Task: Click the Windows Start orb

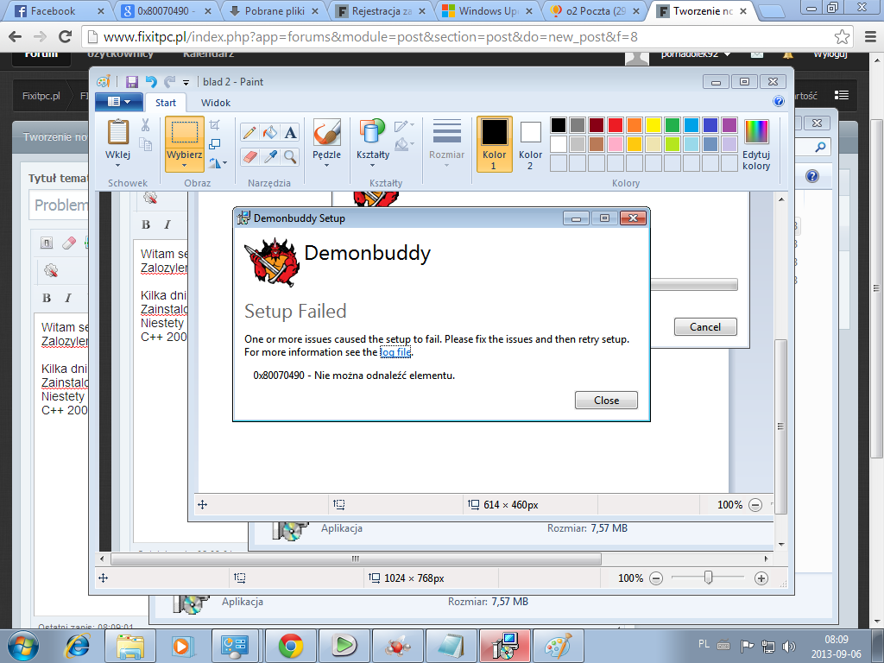Action: pos(23,646)
